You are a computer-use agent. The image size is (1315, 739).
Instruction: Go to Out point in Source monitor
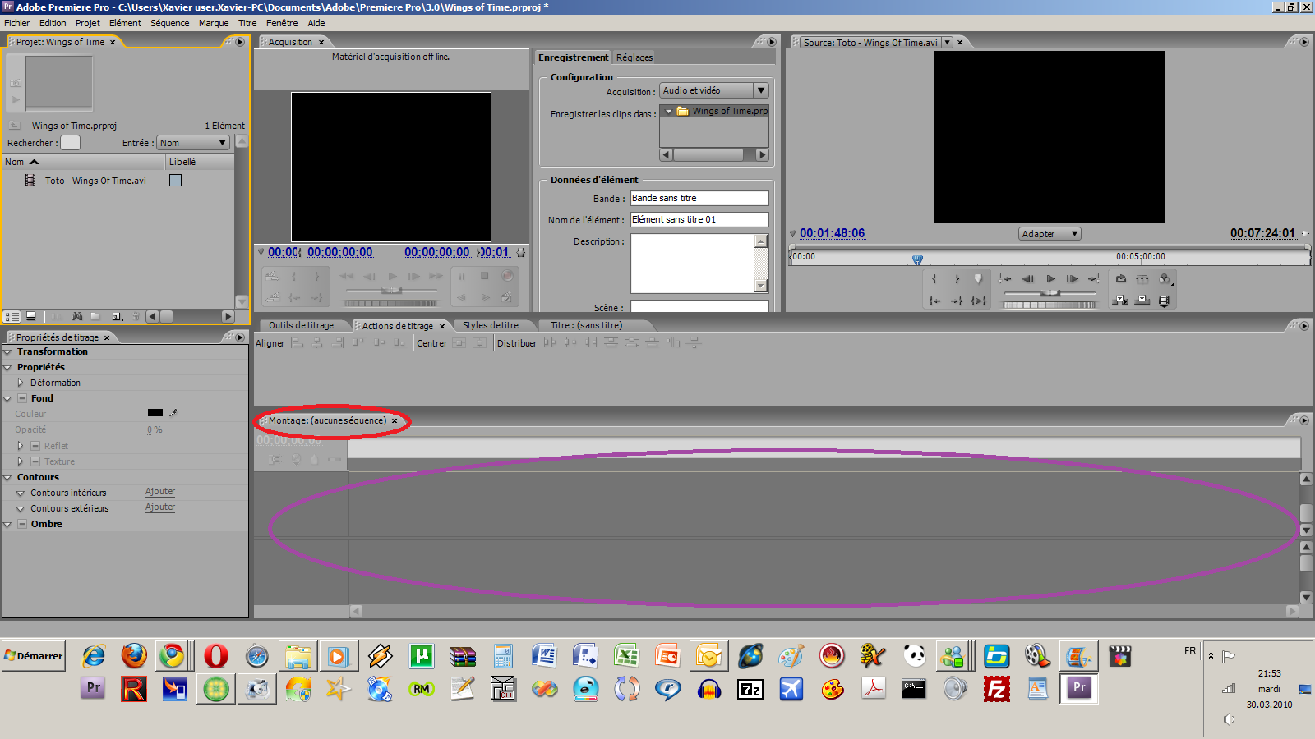957,301
